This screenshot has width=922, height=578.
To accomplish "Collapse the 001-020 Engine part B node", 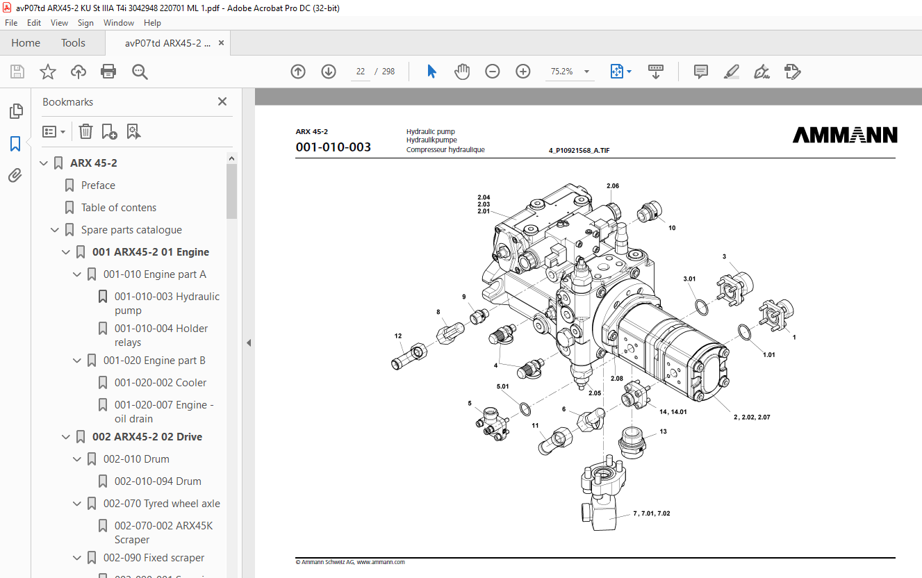I will (x=77, y=361).
